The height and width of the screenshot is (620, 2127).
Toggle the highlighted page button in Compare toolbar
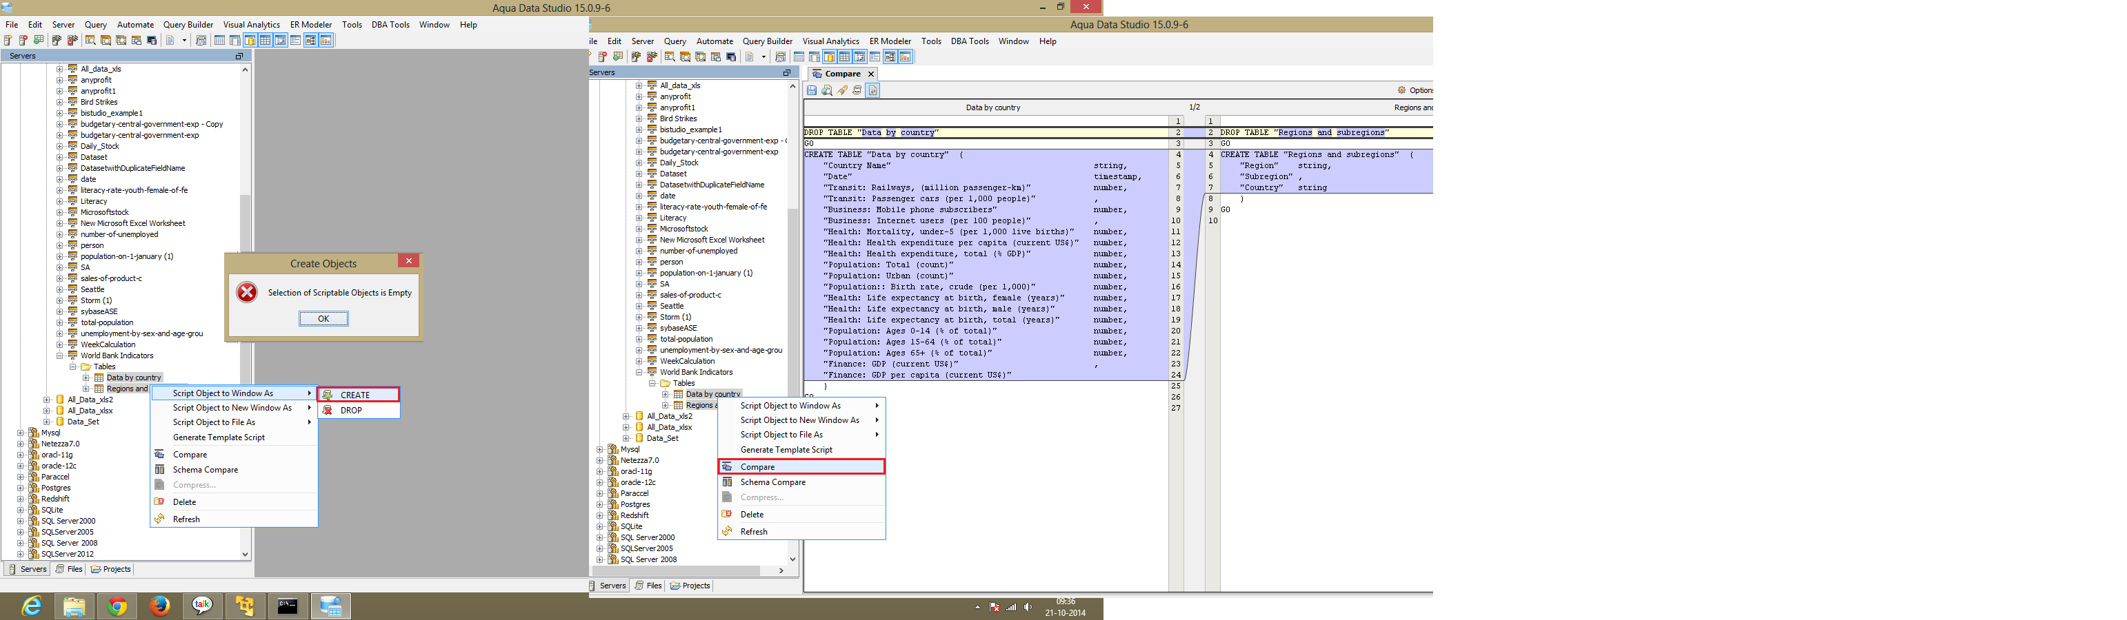pos(872,91)
